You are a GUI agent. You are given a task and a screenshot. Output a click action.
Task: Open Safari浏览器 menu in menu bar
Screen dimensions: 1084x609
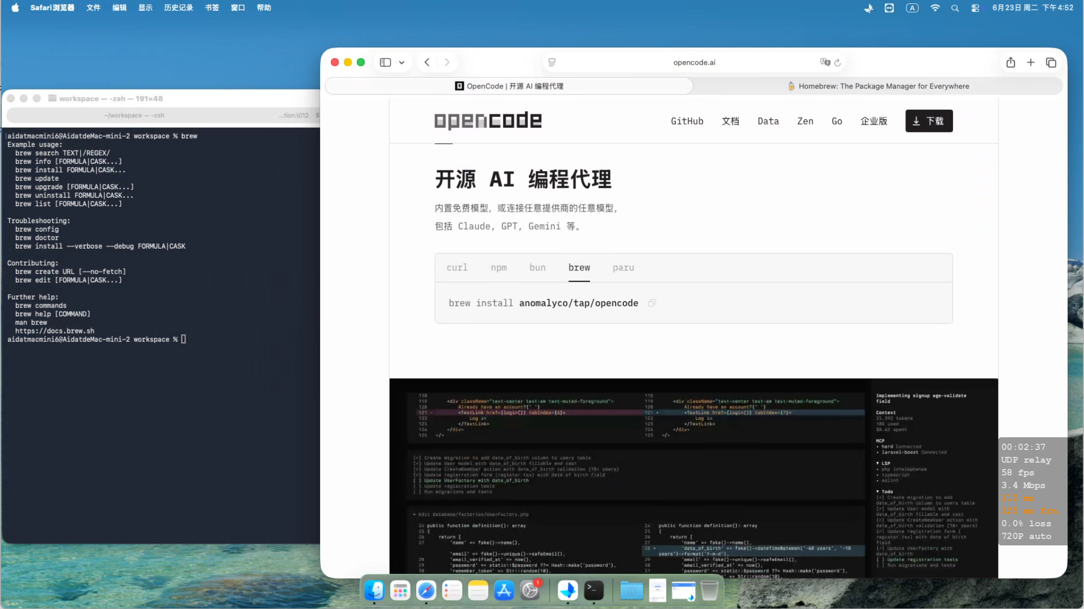click(52, 7)
